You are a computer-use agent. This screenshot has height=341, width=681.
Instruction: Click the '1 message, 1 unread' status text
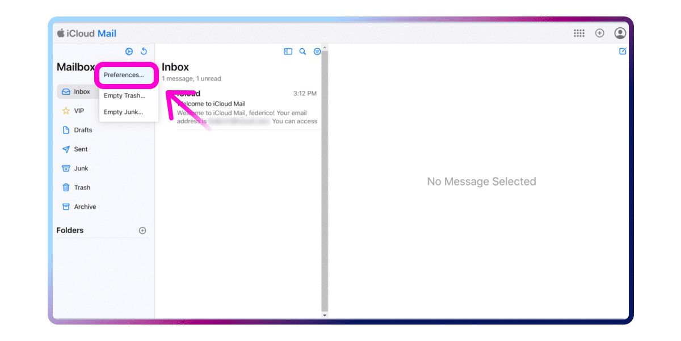point(191,79)
